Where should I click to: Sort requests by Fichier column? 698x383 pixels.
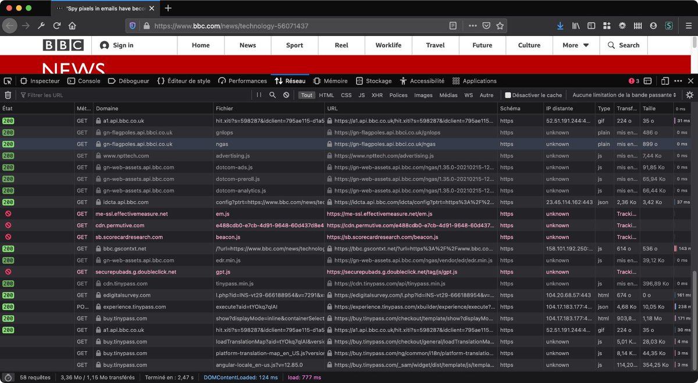tap(269, 109)
